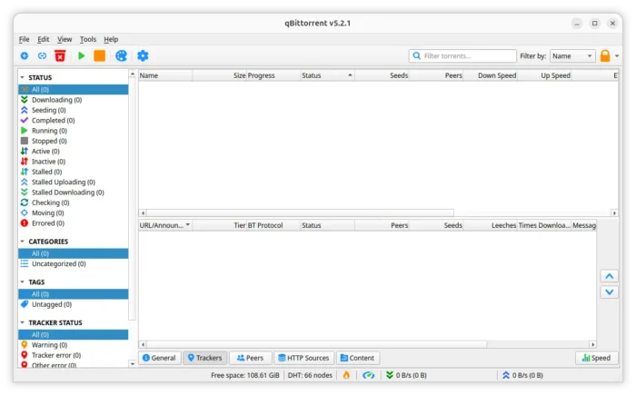Screen dimensions: 636x395
Task: Collapse the STATUS section
Action: (23, 77)
